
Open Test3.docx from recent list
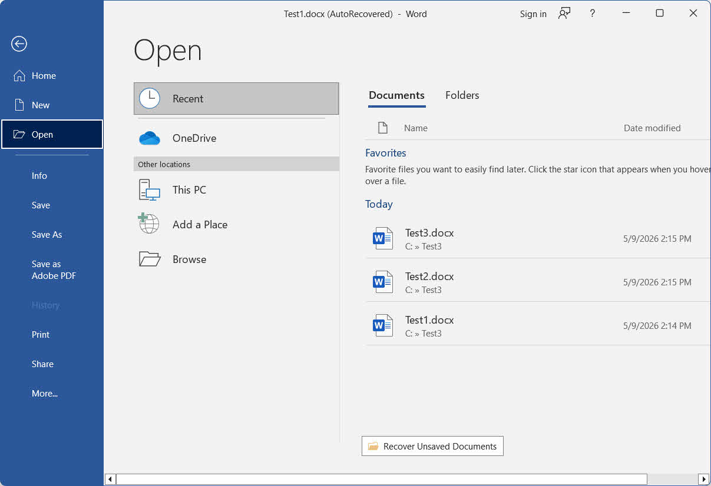click(x=538, y=238)
